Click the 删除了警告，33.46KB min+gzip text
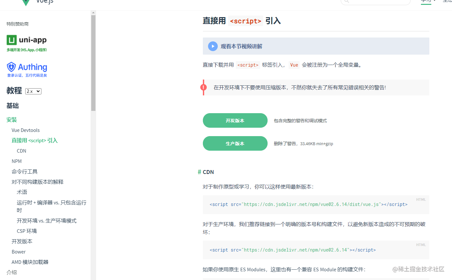 (x=303, y=144)
